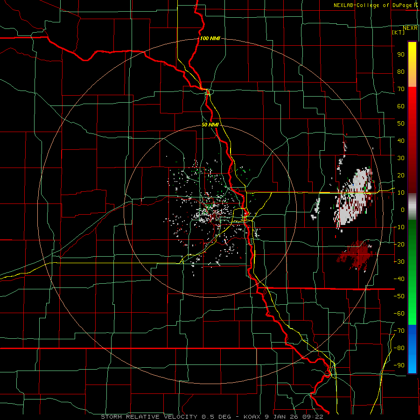The image size is (420, 420).
Task: Select the positive 60 knot scale value
Action: [401, 106]
